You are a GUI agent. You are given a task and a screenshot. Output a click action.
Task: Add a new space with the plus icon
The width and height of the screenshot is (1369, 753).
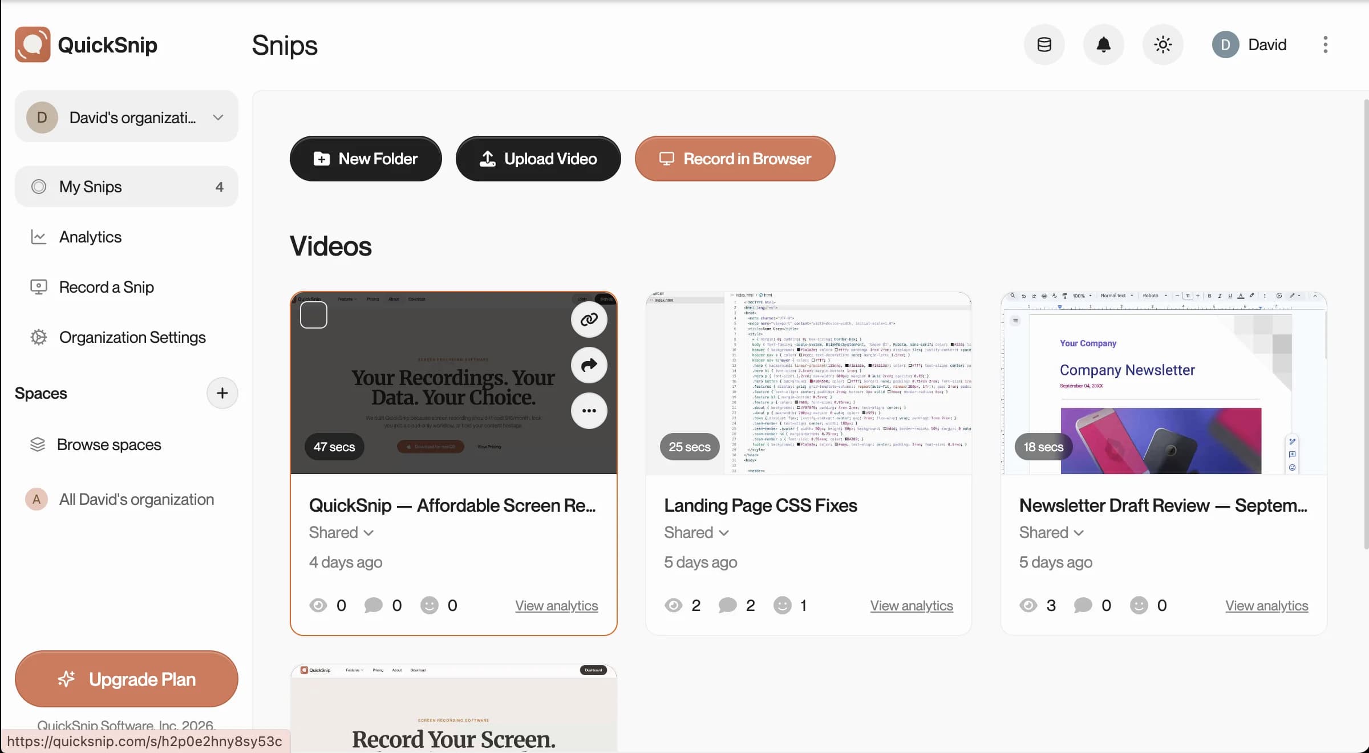coord(222,392)
